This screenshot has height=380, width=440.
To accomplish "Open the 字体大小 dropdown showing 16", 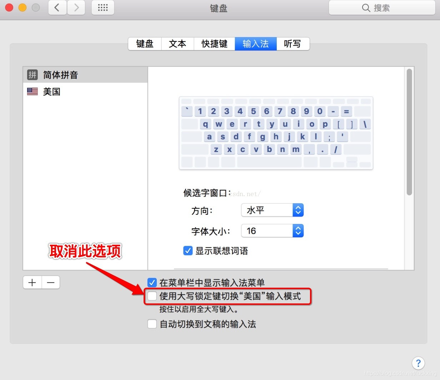I will [x=272, y=231].
